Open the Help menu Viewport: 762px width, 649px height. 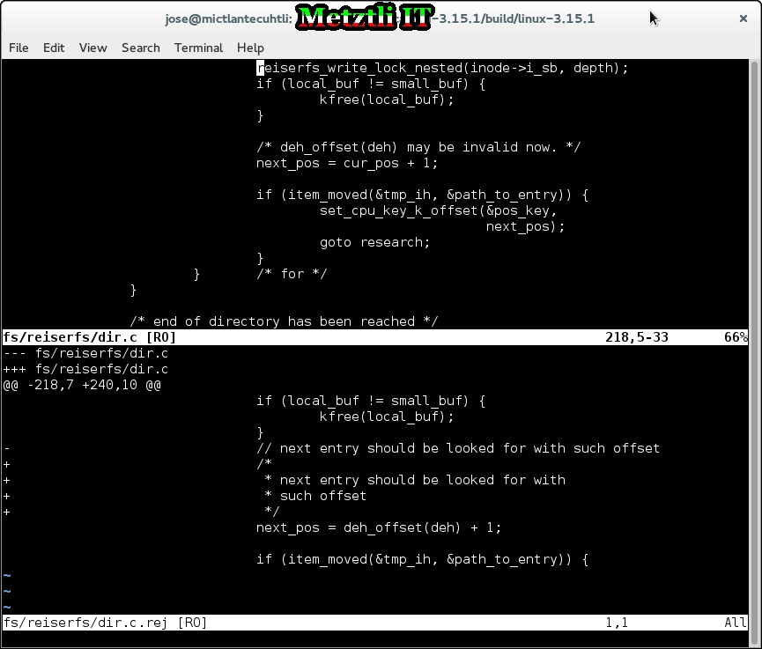tap(250, 48)
